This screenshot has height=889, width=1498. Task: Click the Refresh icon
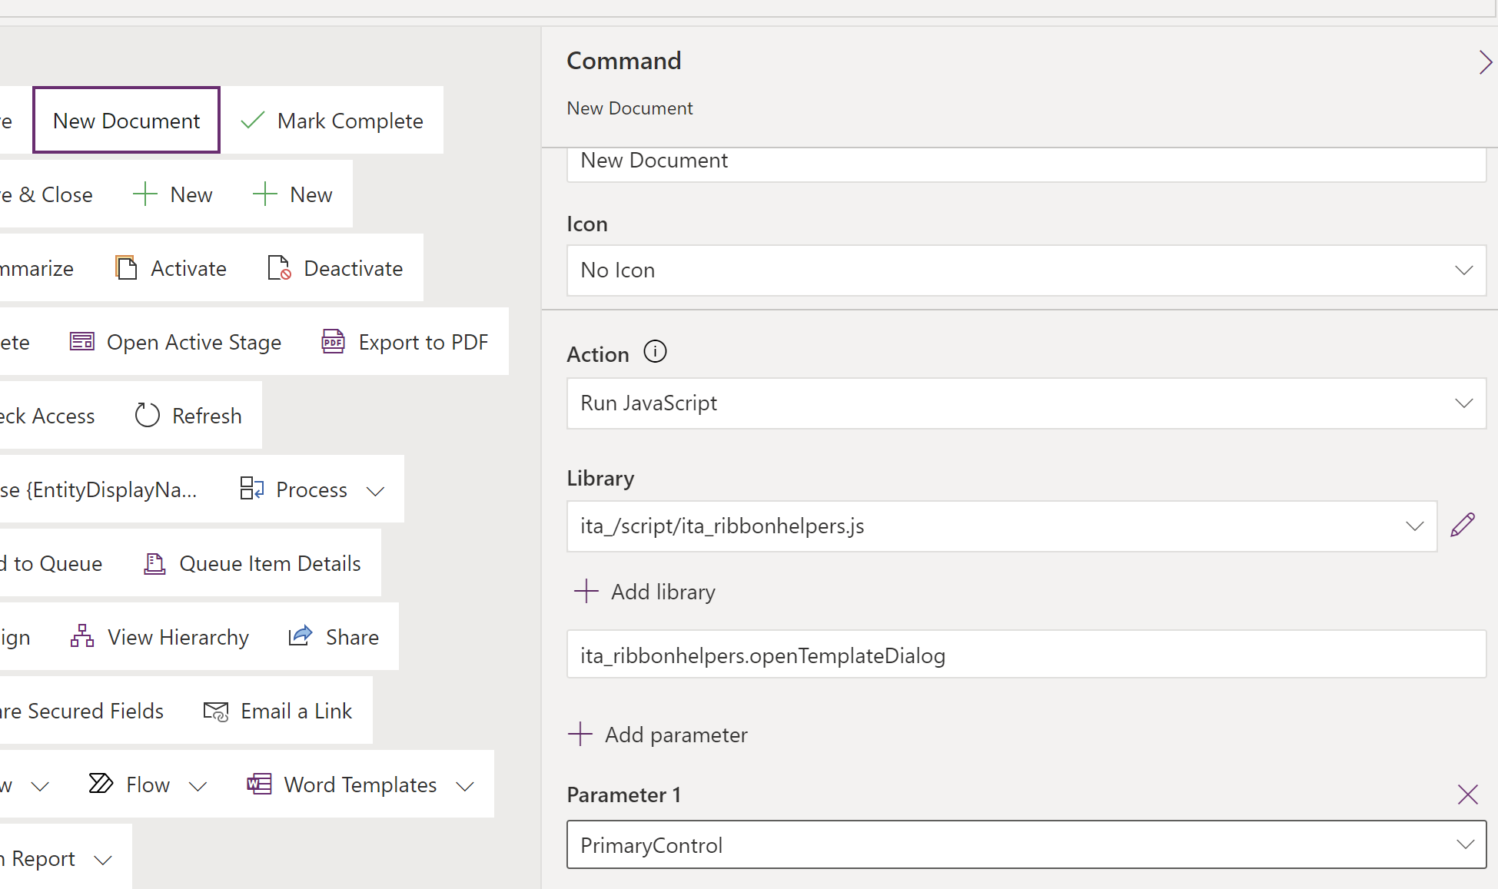[147, 414]
